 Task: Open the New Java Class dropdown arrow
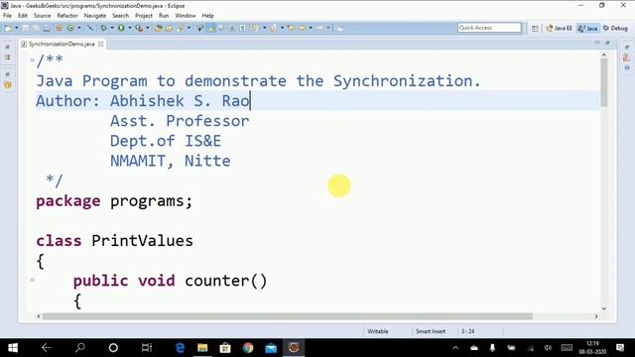[x=79, y=28]
